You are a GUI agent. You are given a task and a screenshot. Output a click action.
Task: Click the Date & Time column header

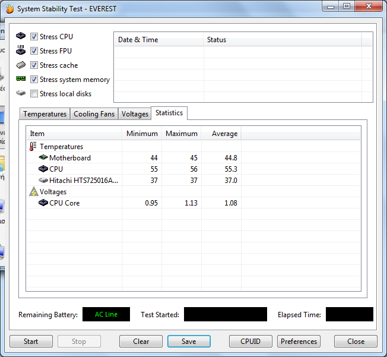tap(159, 40)
